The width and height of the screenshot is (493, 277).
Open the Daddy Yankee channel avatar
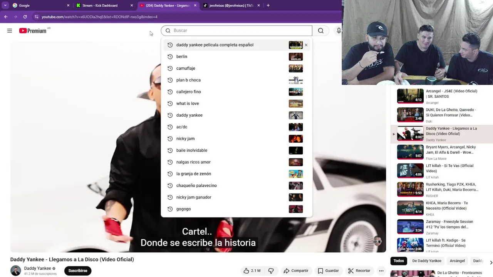16,271
